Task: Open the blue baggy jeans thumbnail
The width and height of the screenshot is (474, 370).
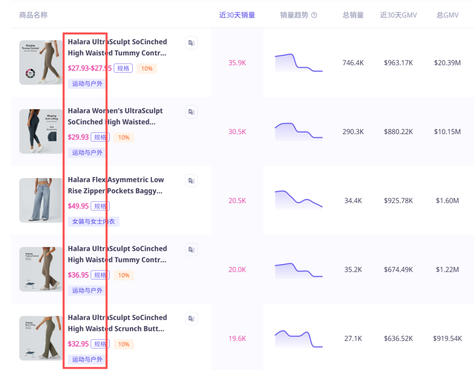Action: [41, 200]
